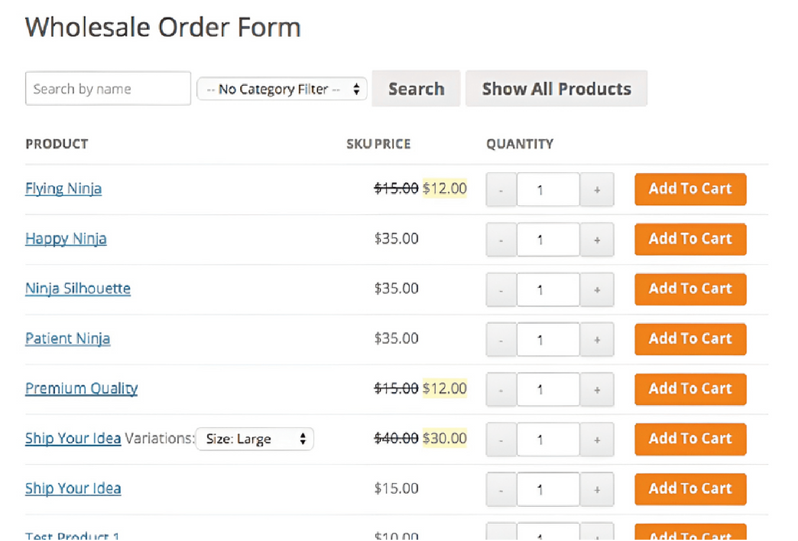Open the Ninja Silhouette product link
Image resolution: width=798 pixels, height=541 pixels.
[x=78, y=288]
